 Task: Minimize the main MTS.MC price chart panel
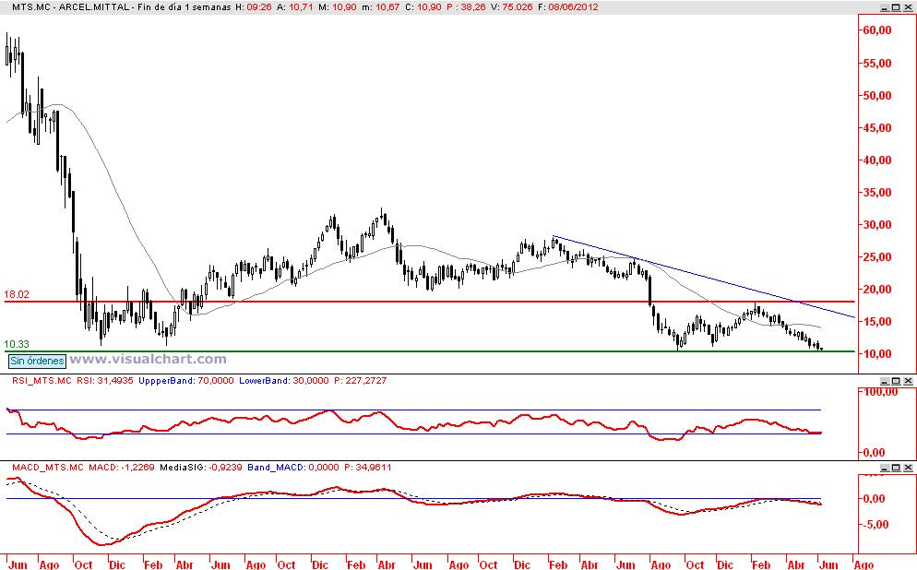coord(885,7)
